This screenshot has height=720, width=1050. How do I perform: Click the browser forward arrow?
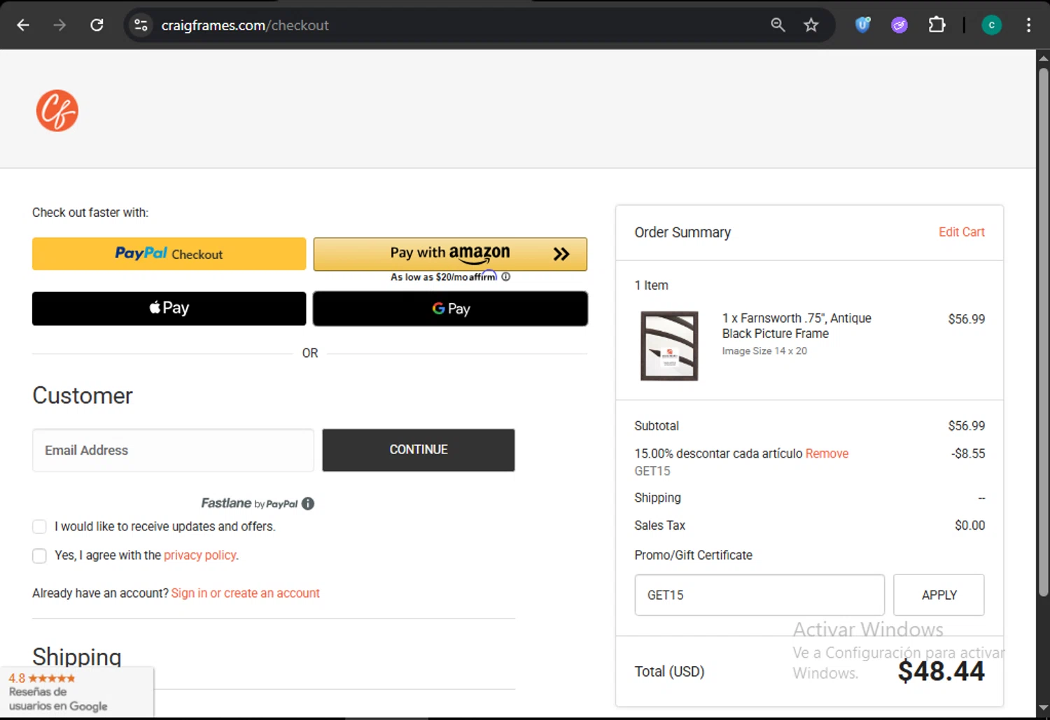pyautogui.click(x=59, y=25)
